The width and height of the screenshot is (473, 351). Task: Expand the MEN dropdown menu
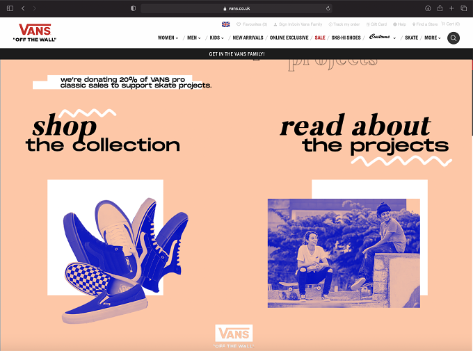click(193, 38)
